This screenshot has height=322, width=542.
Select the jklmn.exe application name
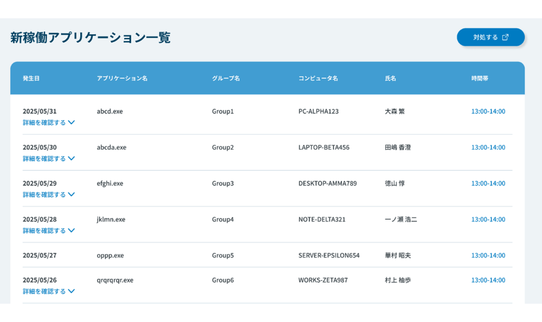coord(111,220)
